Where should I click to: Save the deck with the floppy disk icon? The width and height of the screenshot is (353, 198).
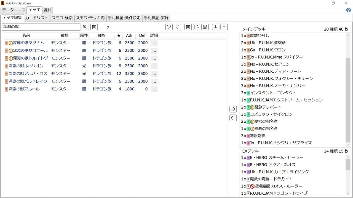coord(205,27)
